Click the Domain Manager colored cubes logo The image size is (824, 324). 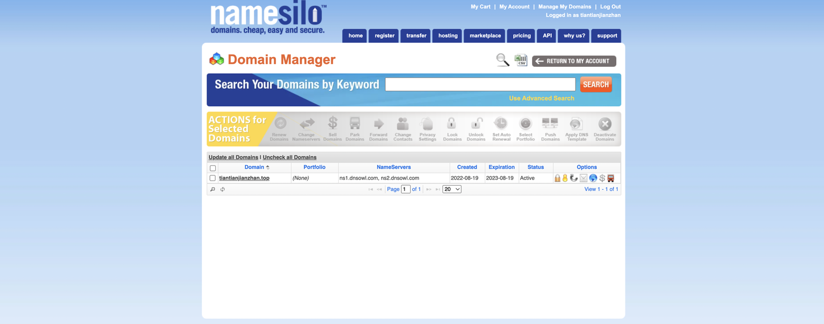point(216,59)
